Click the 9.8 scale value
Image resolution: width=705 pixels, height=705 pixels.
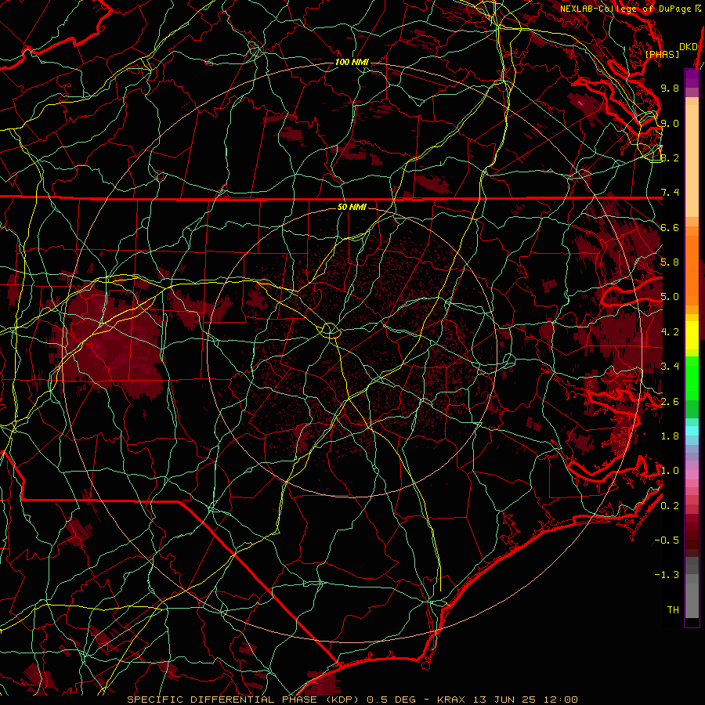(x=670, y=88)
